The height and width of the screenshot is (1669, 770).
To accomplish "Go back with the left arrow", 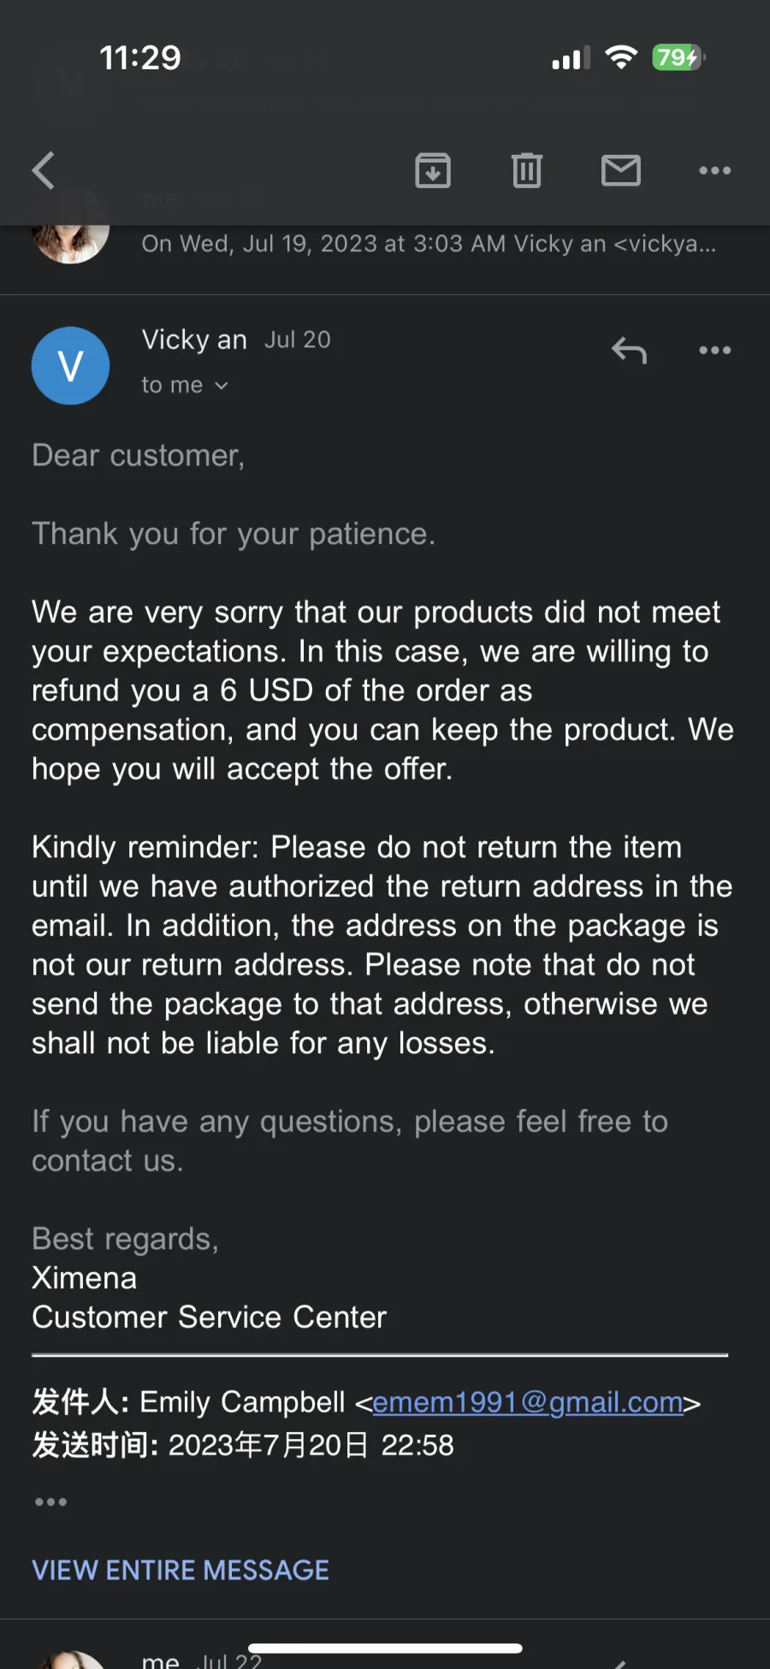I will click(44, 170).
